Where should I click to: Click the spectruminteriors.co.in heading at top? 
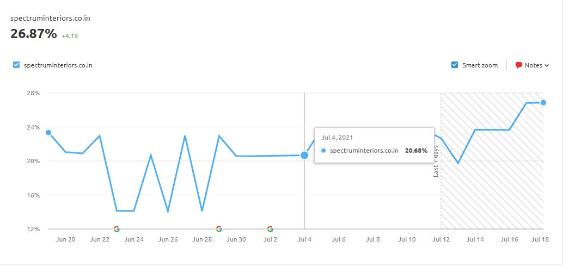click(x=50, y=18)
